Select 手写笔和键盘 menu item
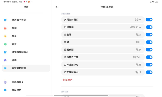Image resolution: width=162 pixels, height=97 pixels. tap(26, 68)
